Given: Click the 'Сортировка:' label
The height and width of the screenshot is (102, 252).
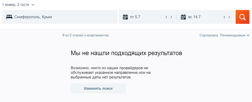Looking at the screenshot, I should pyautogui.click(x=209, y=35).
